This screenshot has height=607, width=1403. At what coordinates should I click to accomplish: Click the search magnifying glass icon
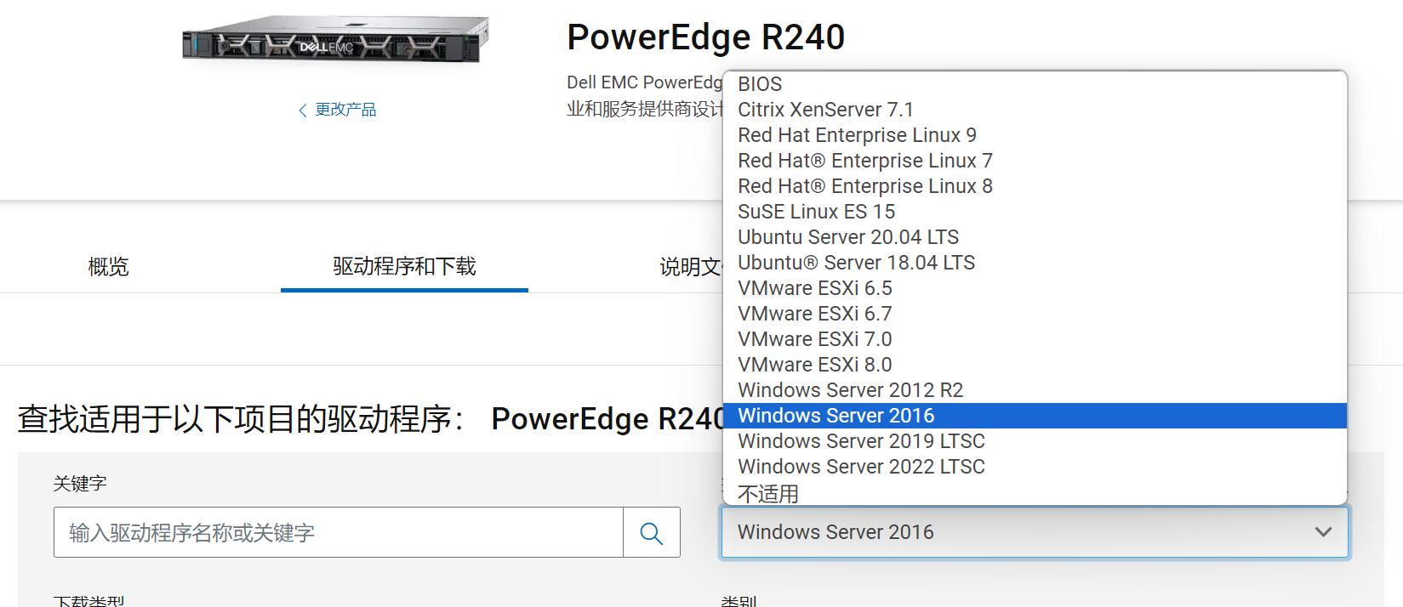652,532
